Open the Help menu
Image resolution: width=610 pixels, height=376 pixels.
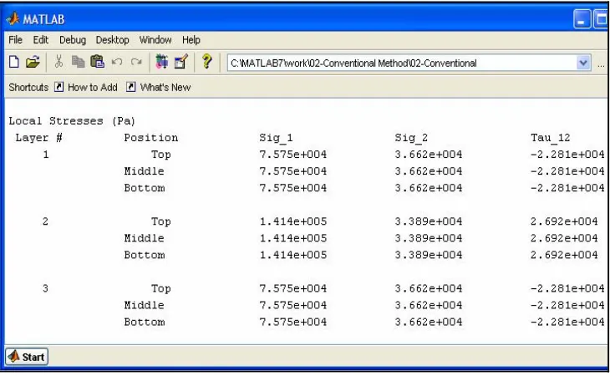click(191, 40)
